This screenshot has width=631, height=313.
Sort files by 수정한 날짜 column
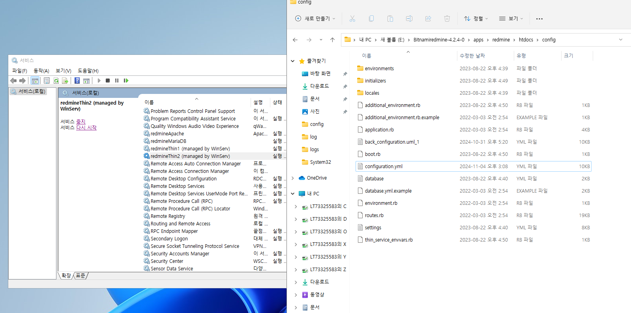(x=472, y=56)
